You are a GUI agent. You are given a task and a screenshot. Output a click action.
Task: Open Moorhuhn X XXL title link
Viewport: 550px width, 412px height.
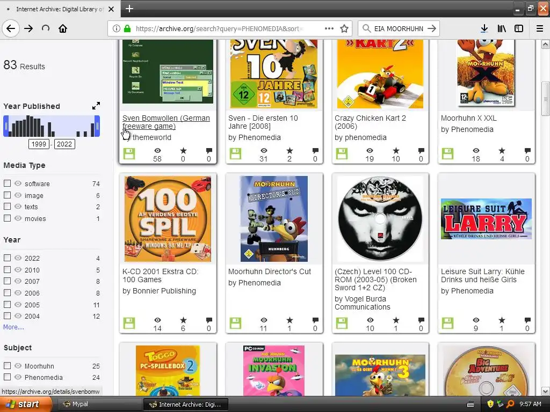tap(468, 118)
